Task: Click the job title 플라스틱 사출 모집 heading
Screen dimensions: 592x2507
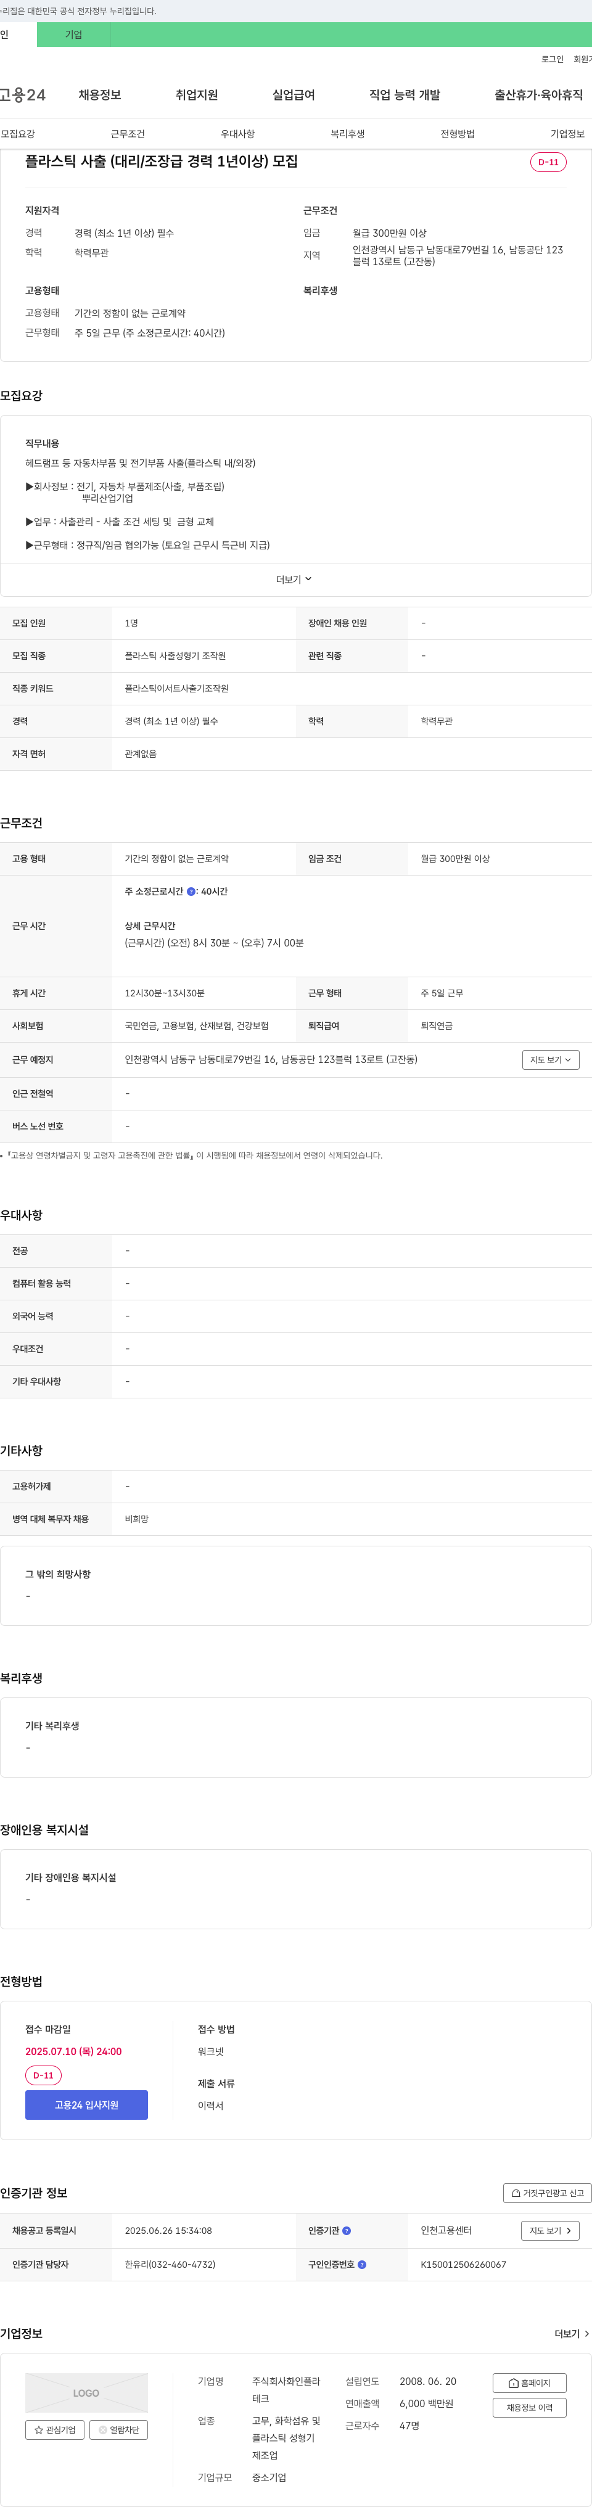Action: tap(162, 162)
